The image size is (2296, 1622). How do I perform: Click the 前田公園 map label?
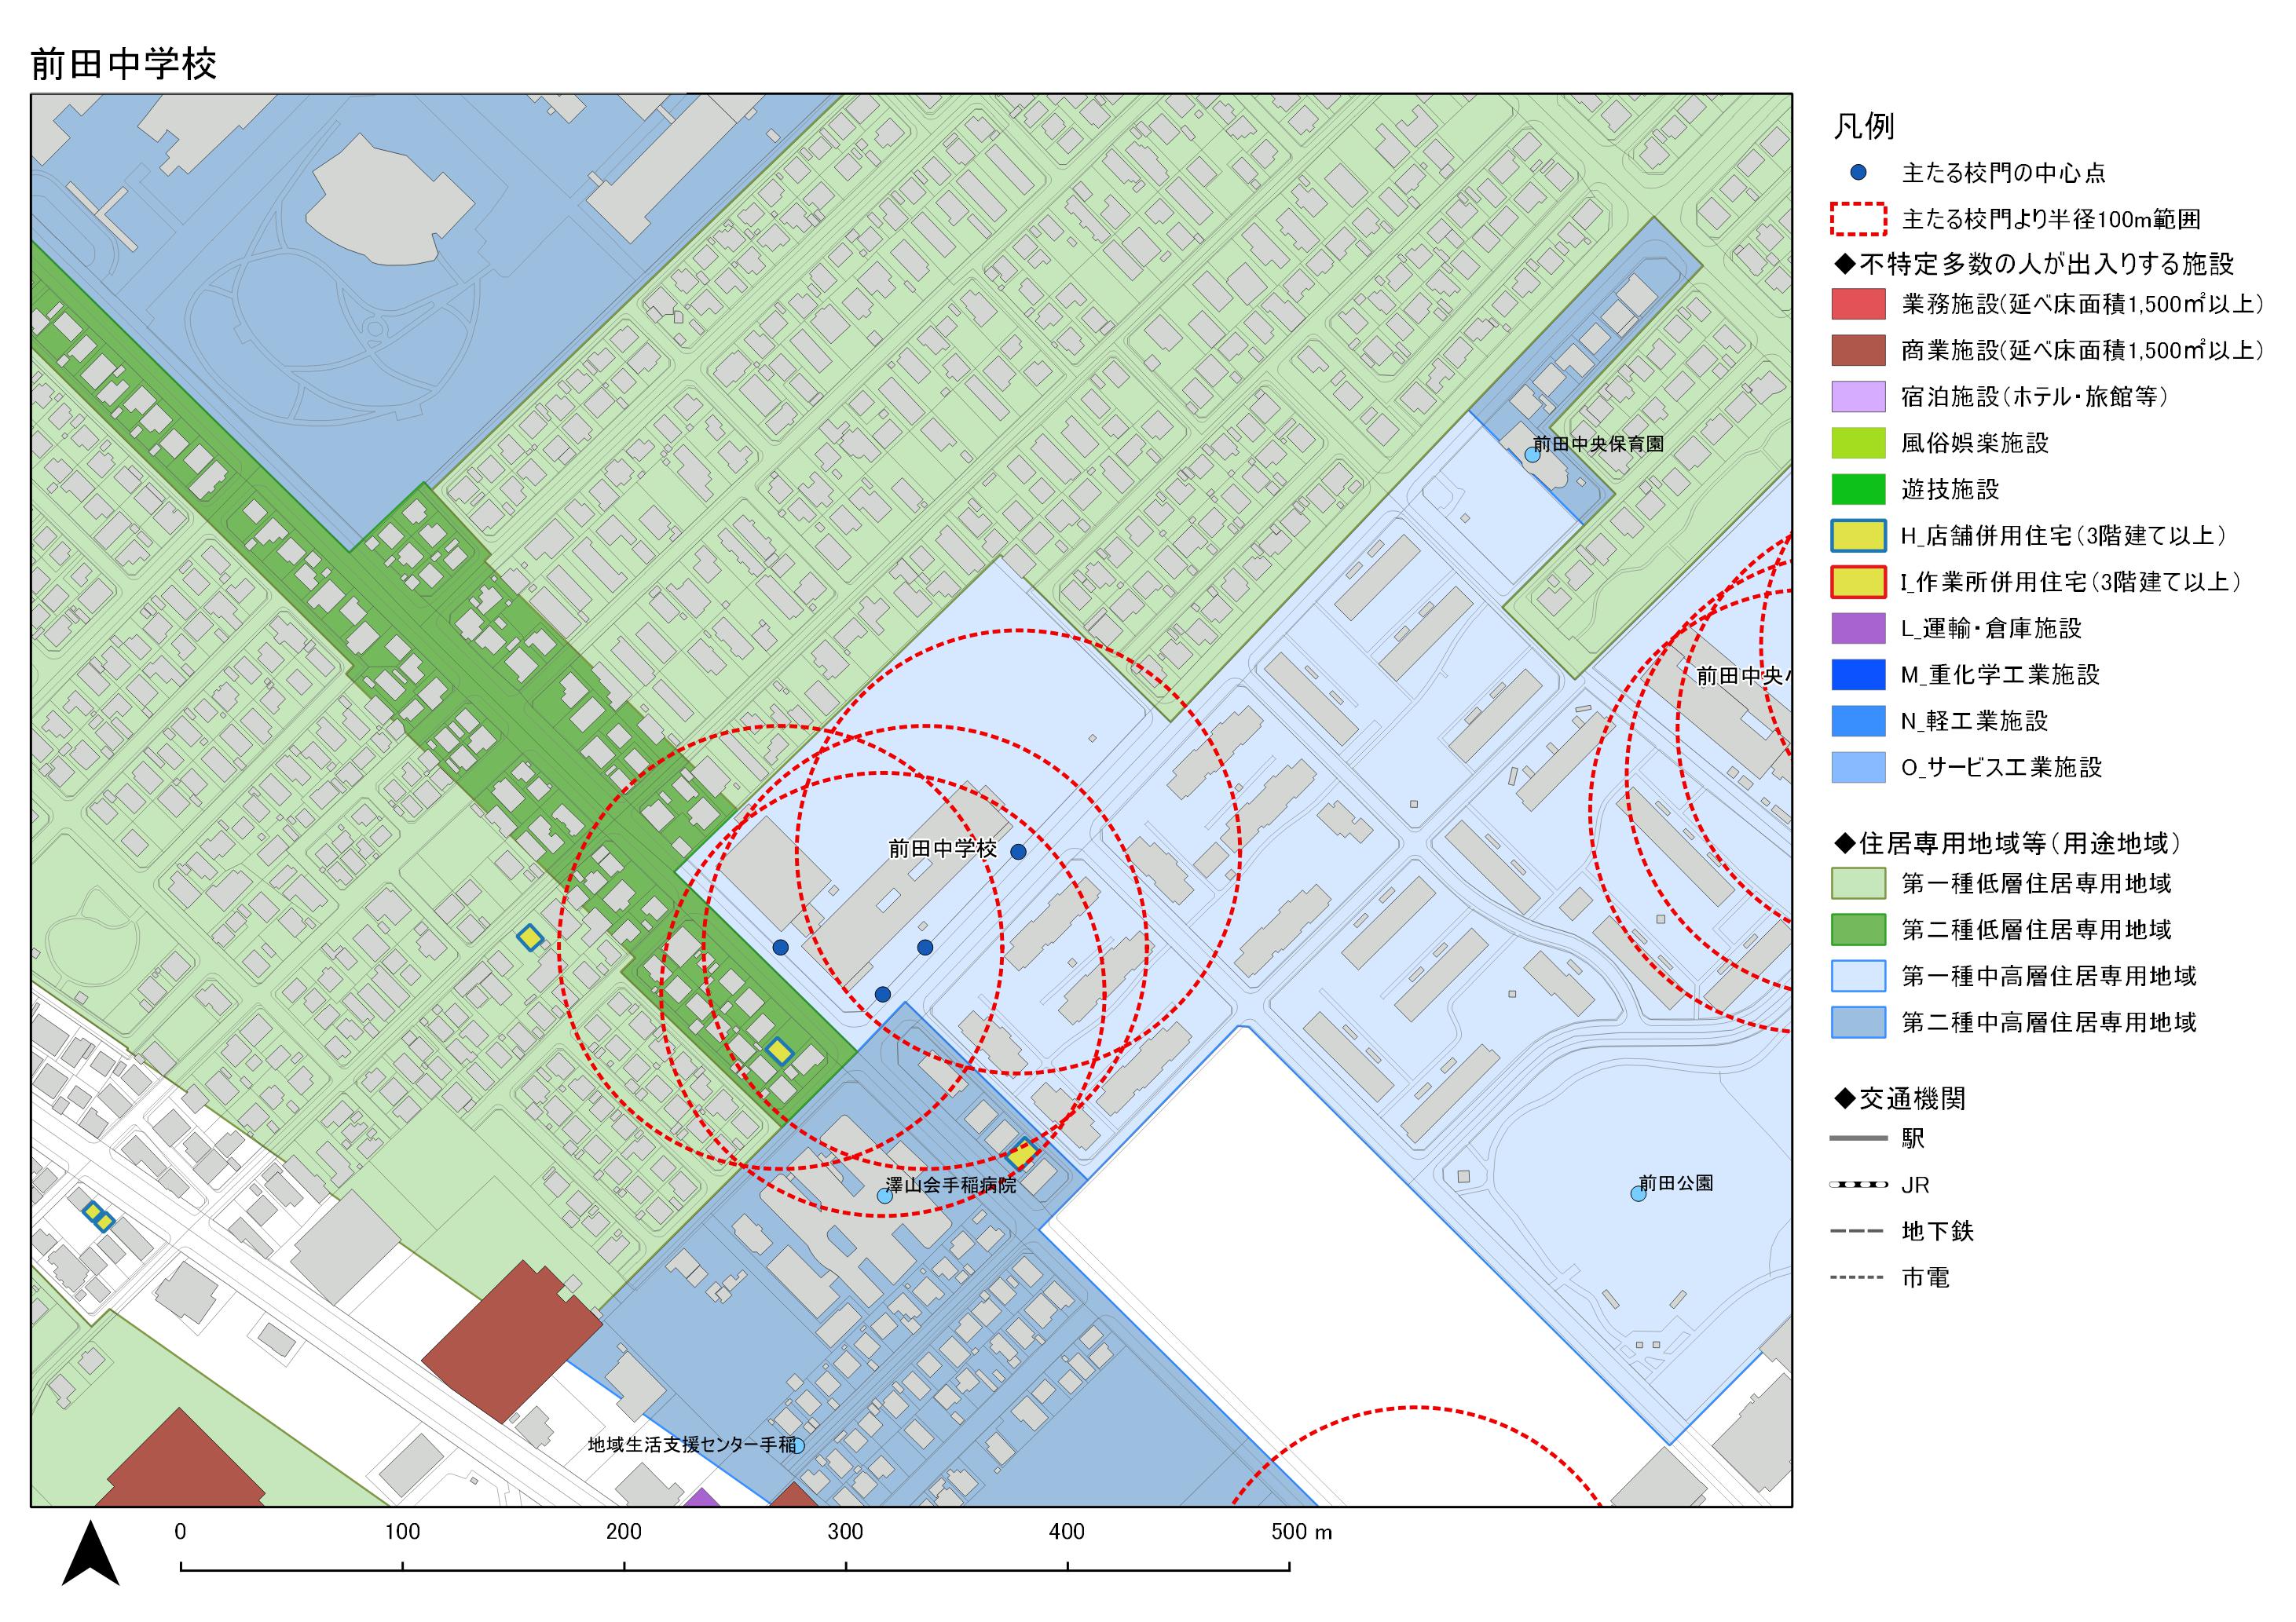click(1676, 1183)
